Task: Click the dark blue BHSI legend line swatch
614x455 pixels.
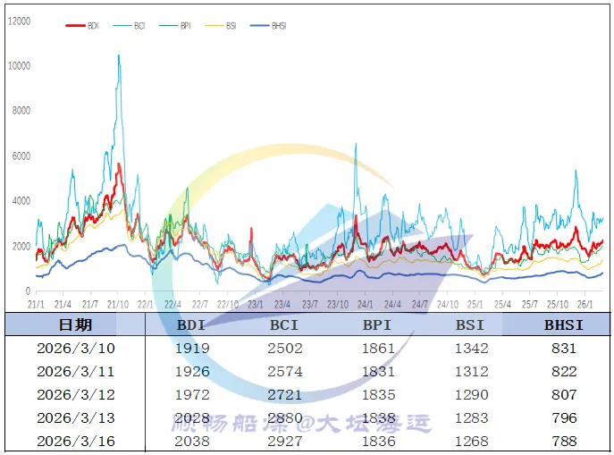Action: 259,26
